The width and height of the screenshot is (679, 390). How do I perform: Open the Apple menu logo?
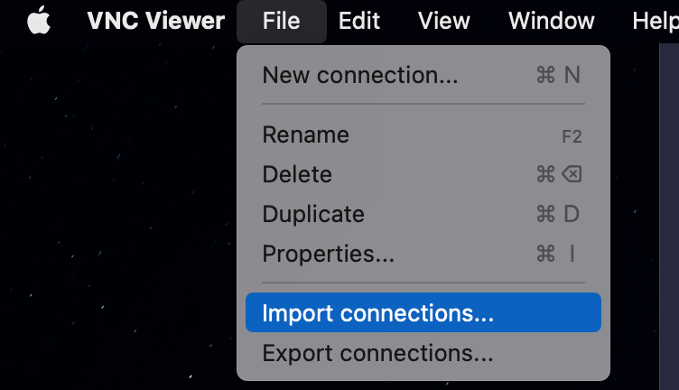coord(38,21)
